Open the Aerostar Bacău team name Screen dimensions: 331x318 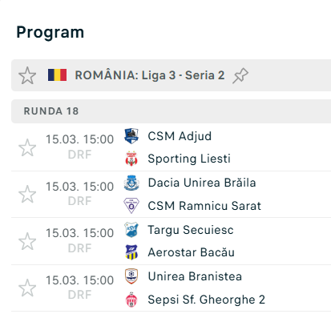click(x=192, y=252)
